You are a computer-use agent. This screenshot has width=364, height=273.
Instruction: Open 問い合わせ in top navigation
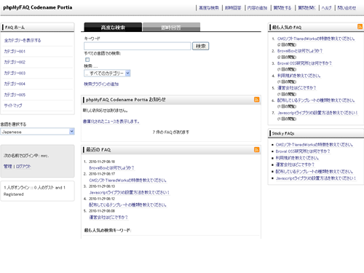pos(347,8)
